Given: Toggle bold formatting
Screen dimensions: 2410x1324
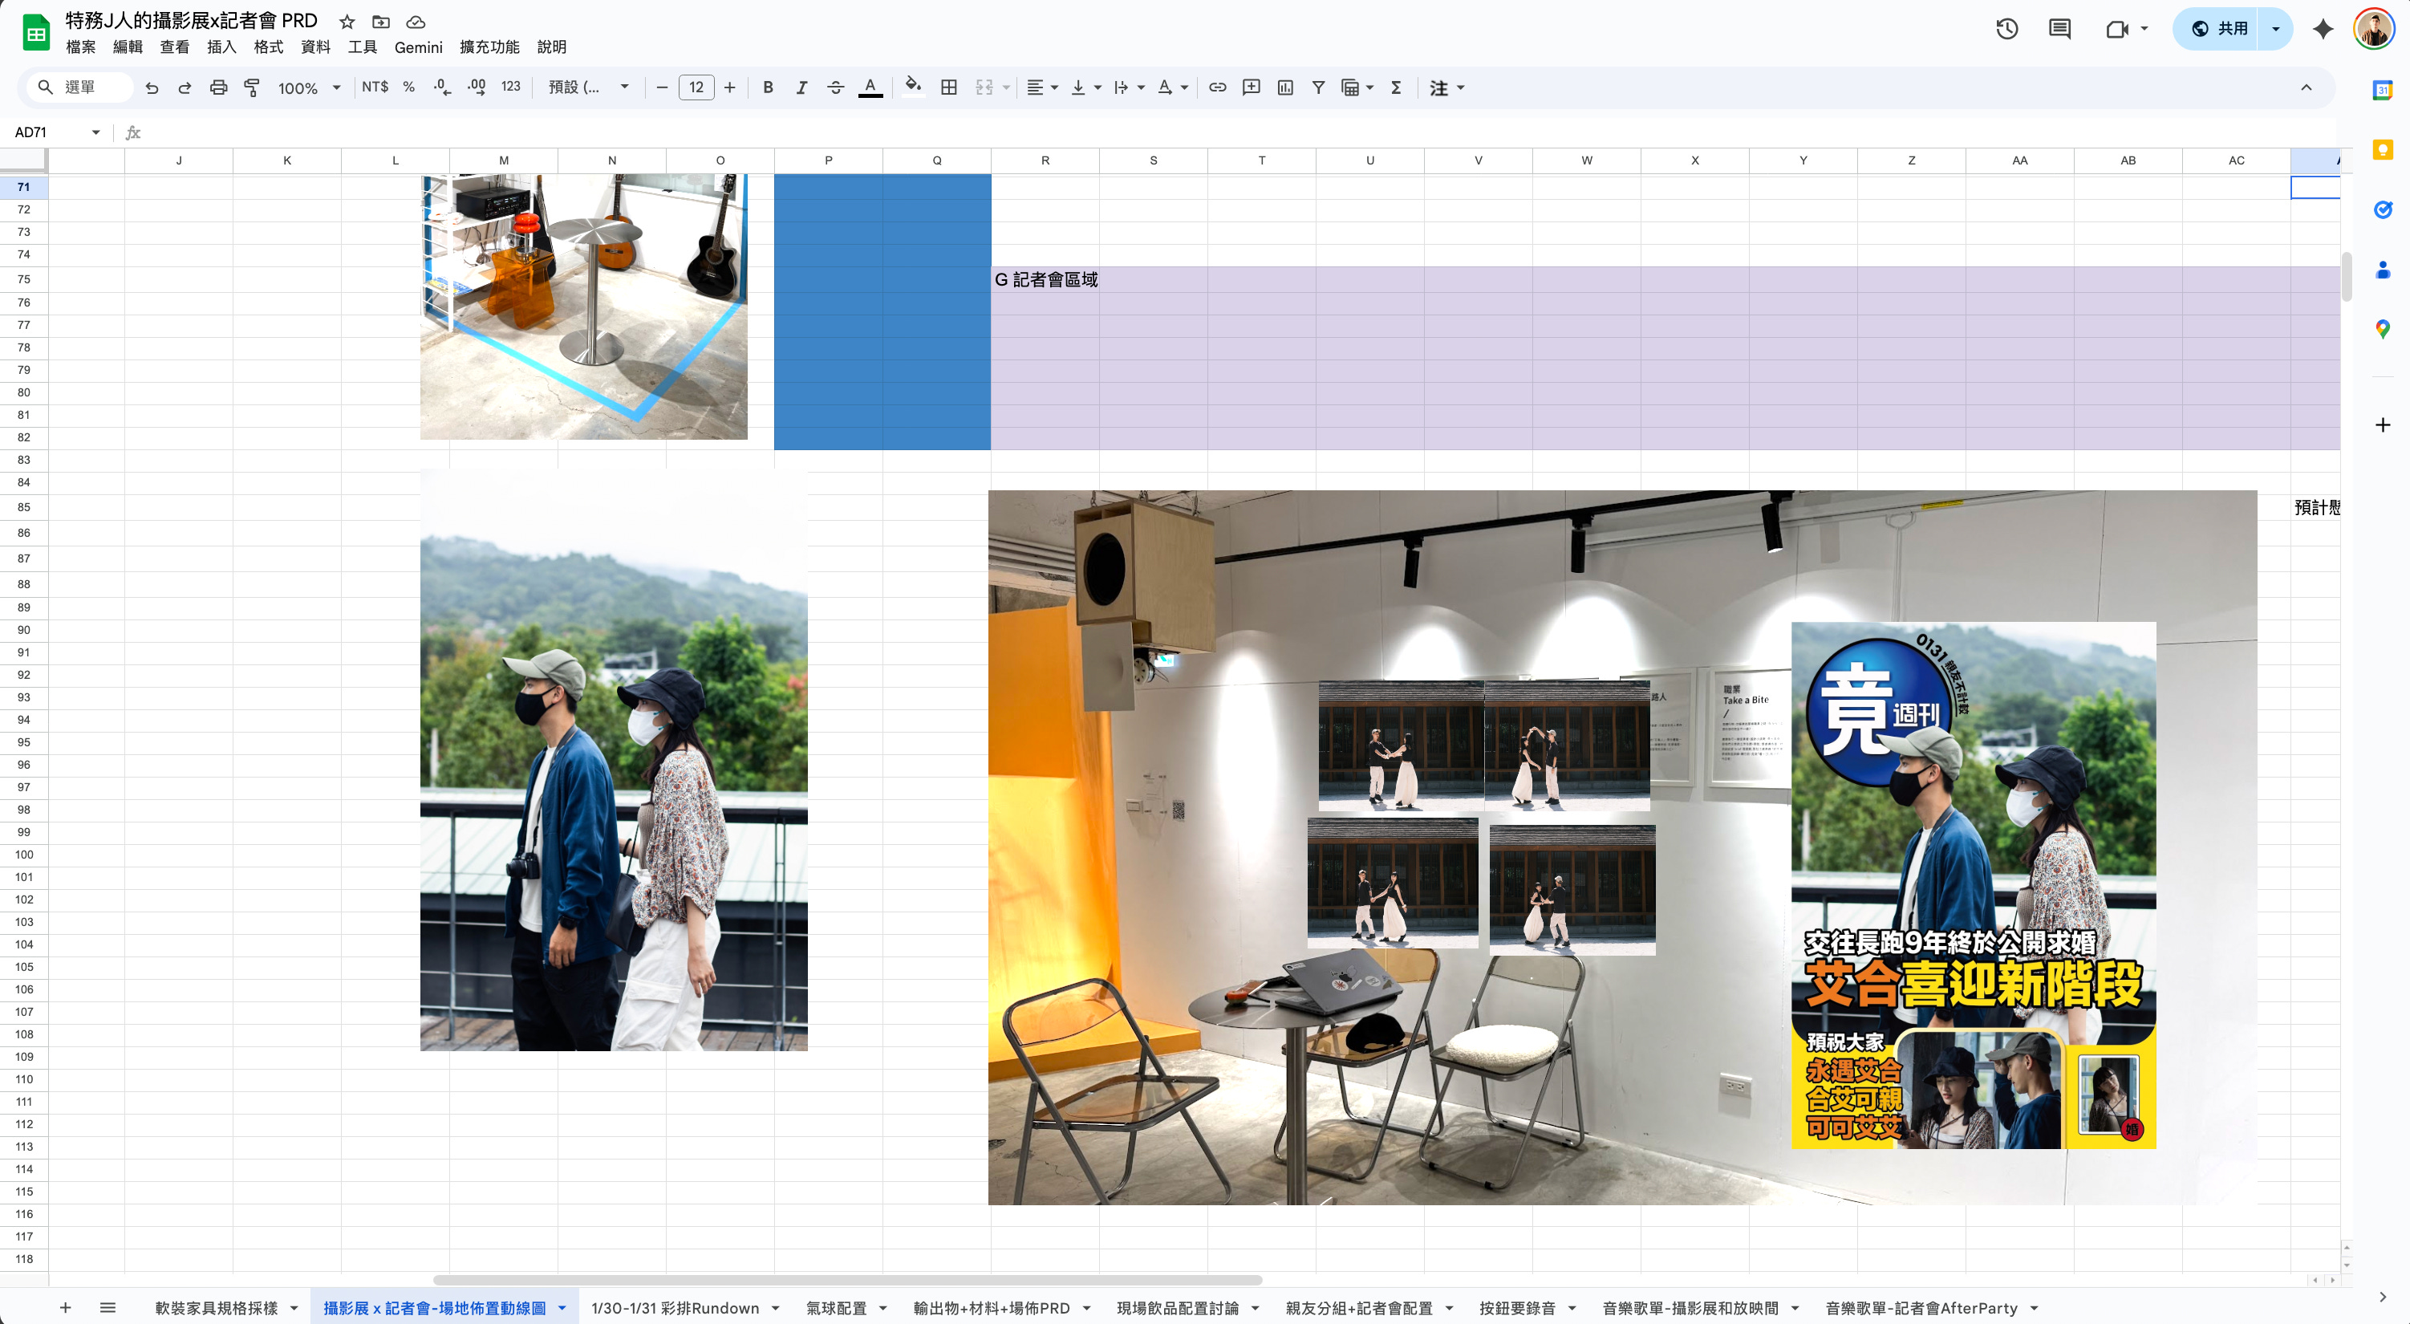Looking at the screenshot, I should coord(767,87).
